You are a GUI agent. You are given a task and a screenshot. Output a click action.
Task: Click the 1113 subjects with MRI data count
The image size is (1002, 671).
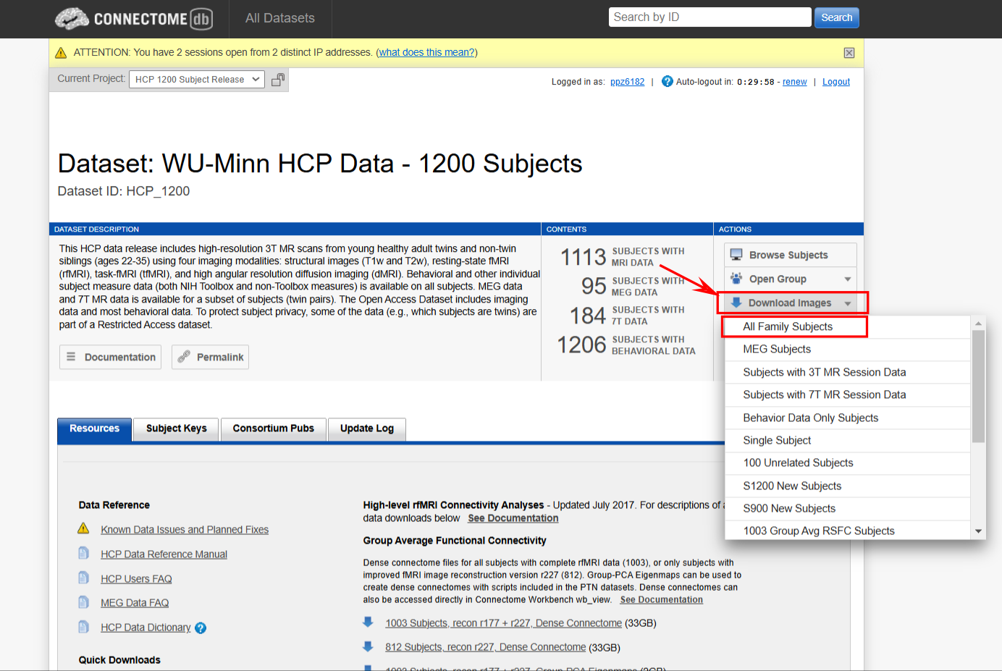[583, 257]
